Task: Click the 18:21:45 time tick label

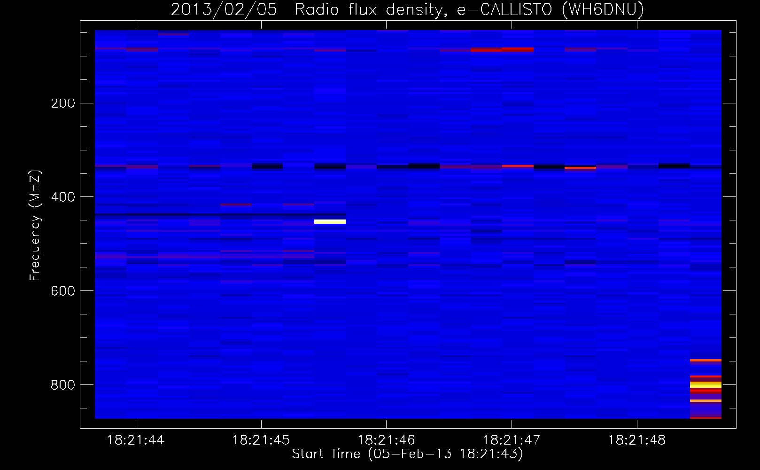Action: pos(261,440)
